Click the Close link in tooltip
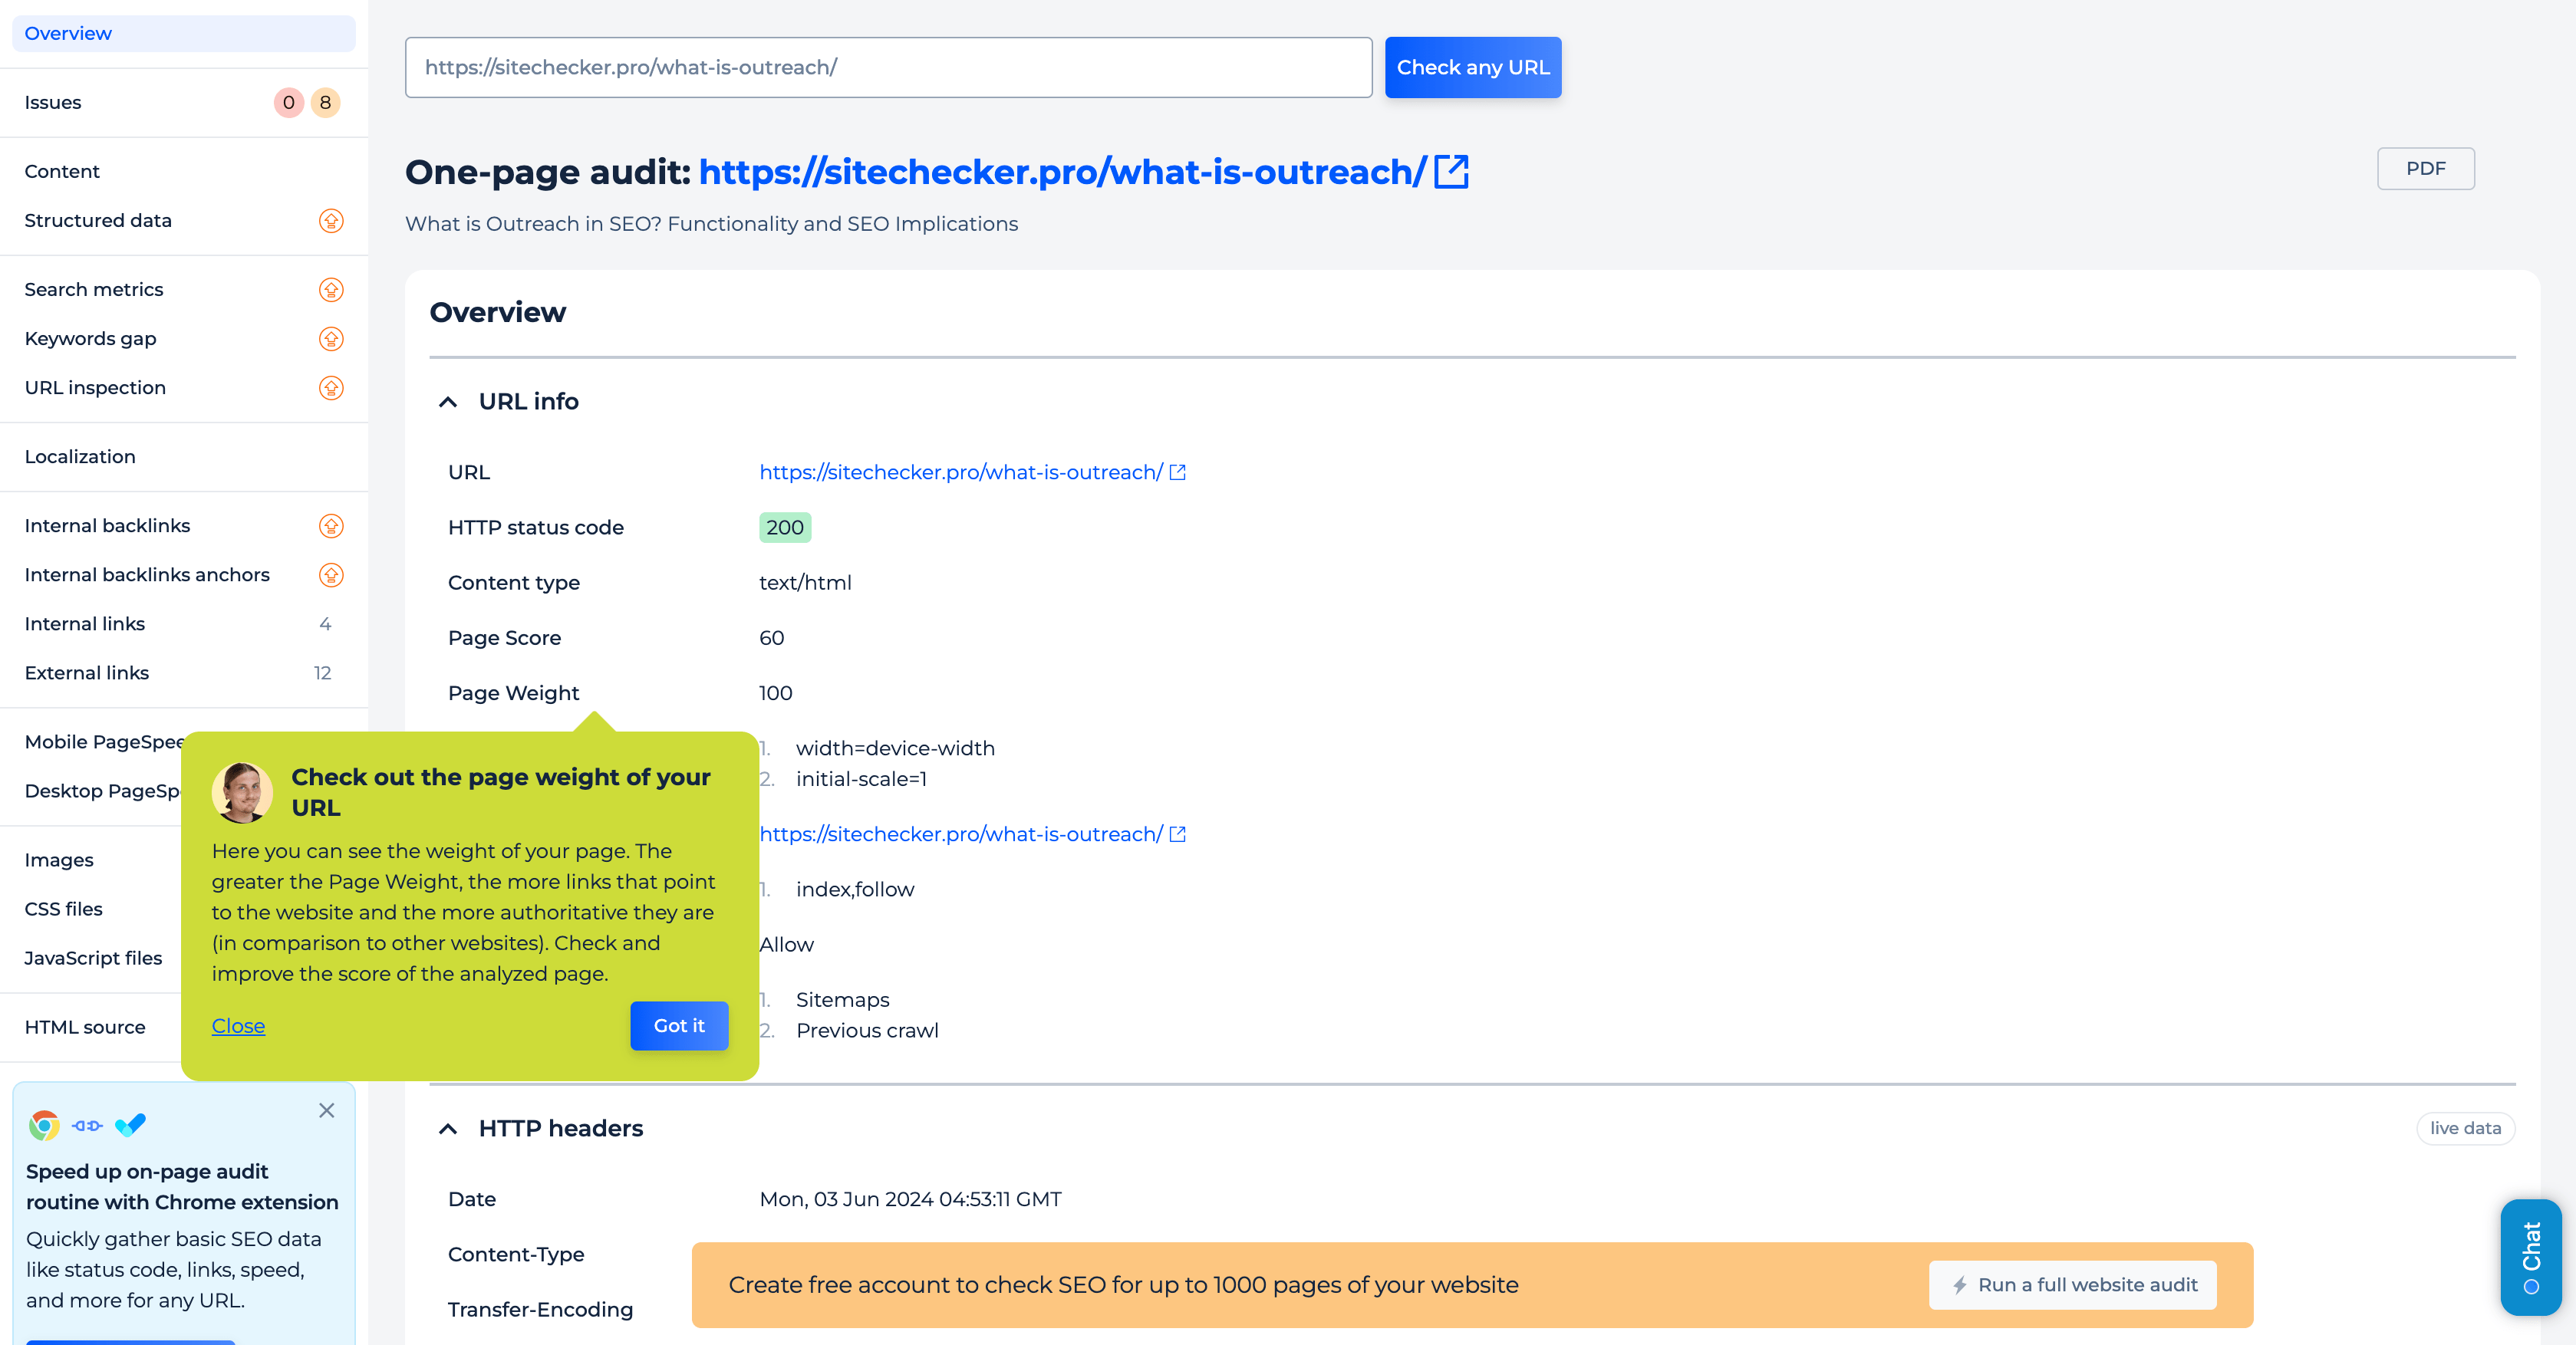The width and height of the screenshot is (2576, 1345). click(x=238, y=1026)
